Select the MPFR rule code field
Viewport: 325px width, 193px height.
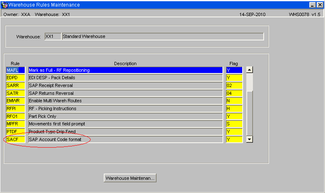(x=16, y=124)
